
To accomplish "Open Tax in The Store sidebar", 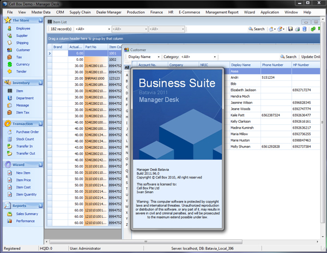I will coord(19,57).
